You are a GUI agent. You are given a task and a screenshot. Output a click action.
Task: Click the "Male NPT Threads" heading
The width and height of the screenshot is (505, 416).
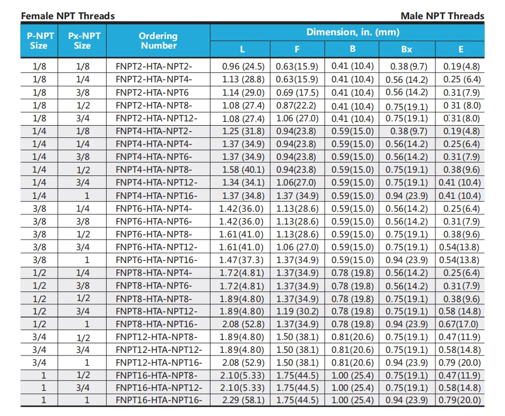point(442,16)
